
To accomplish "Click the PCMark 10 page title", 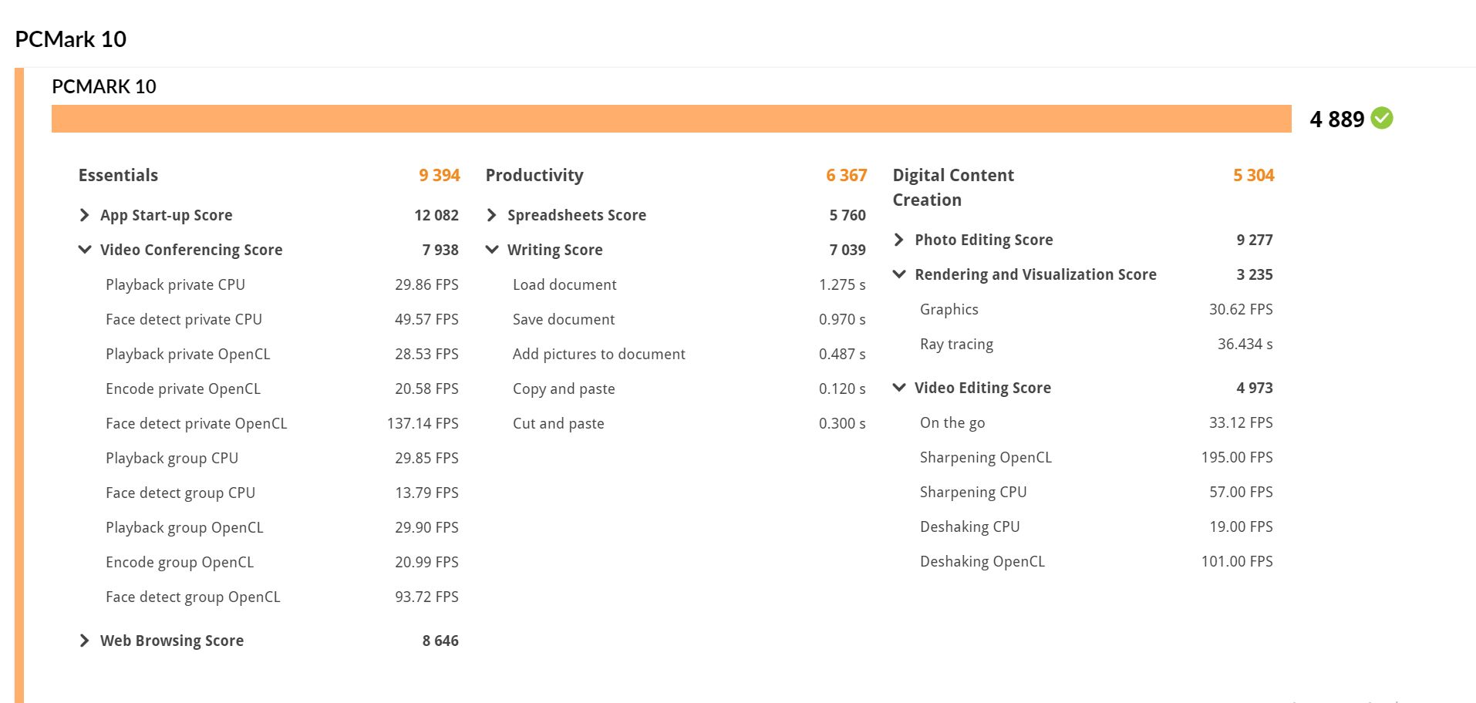I will point(71,39).
